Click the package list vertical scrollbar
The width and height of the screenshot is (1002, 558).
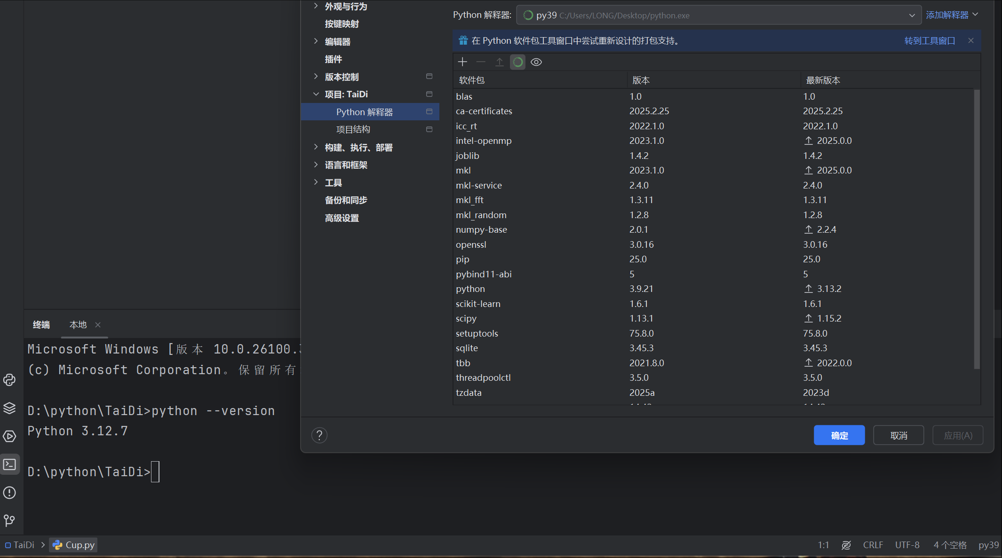(x=977, y=229)
